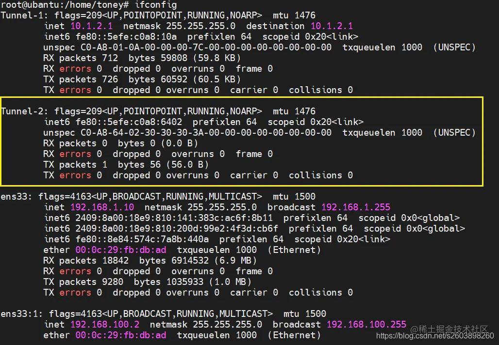
Task: Click the "mtu 1500" value on the ens33:1 line
Action: click(305, 314)
